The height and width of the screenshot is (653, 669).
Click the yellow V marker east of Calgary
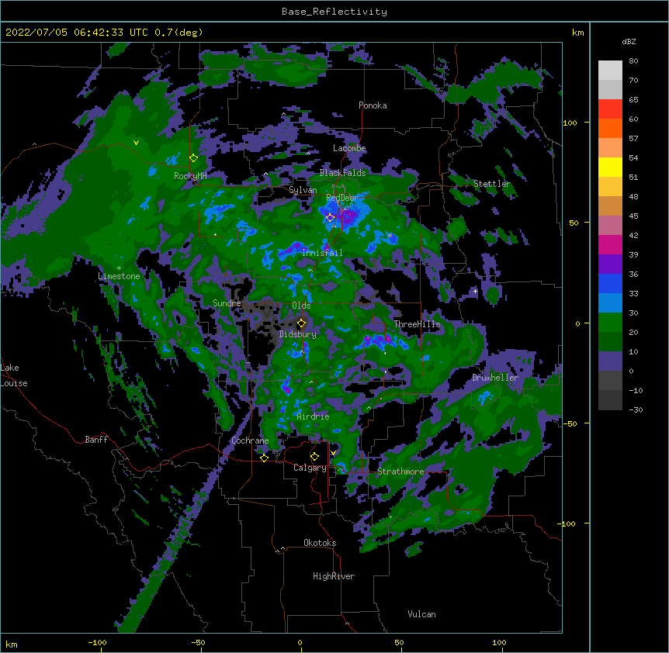coord(333,453)
